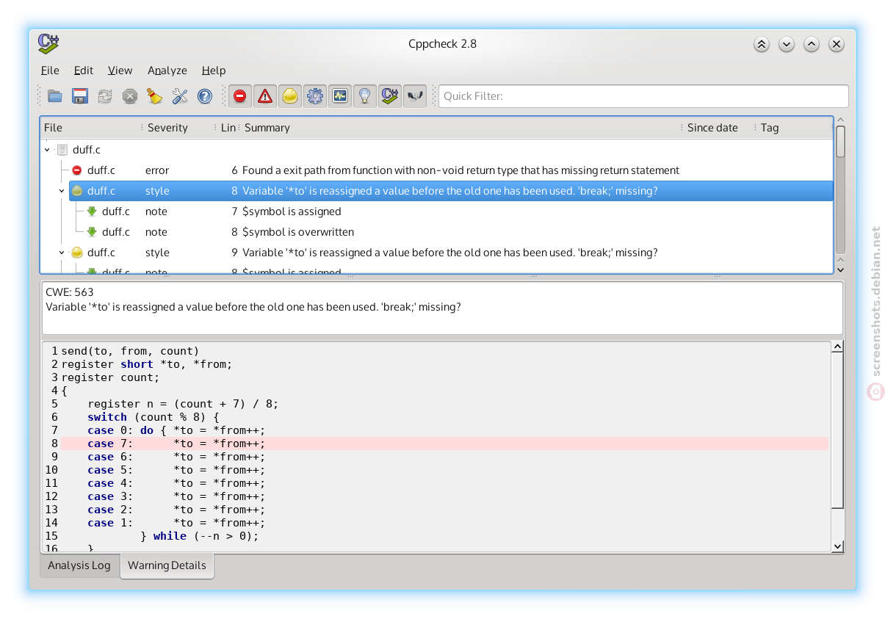Click the grey stop analysis icon
Viewport: 885px width, 619px height.
(130, 96)
